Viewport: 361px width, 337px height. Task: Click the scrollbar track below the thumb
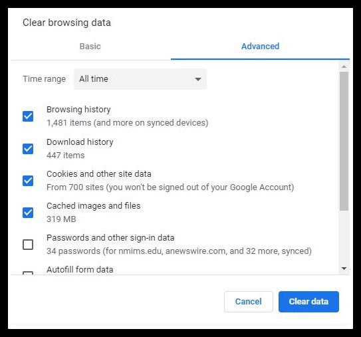(344, 237)
